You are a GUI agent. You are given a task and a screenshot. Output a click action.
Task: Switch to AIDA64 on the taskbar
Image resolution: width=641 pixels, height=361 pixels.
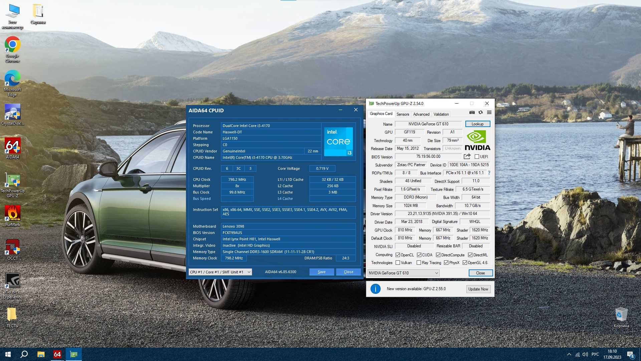coord(57,354)
